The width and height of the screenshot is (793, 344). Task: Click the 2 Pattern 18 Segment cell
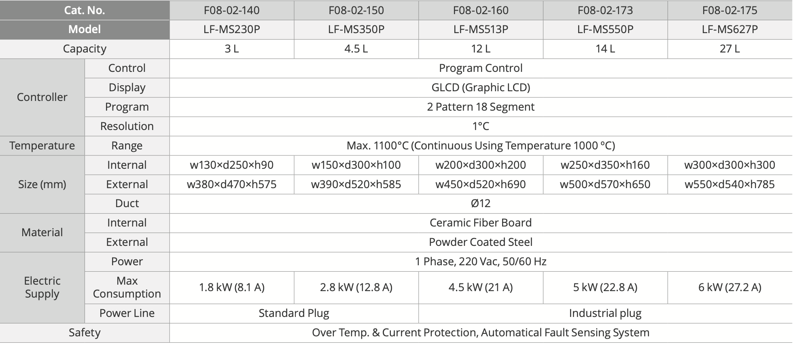pyautogui.click(x=481, y=107)
